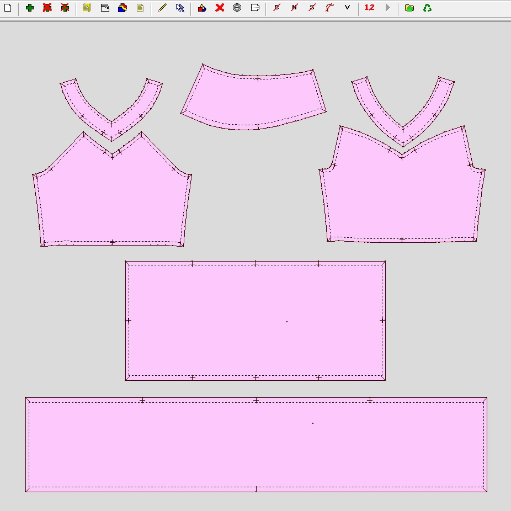Click the red-yellow-blue layered shapes icon
This screenshot has height=511, width=511.
tap(123, 8)
